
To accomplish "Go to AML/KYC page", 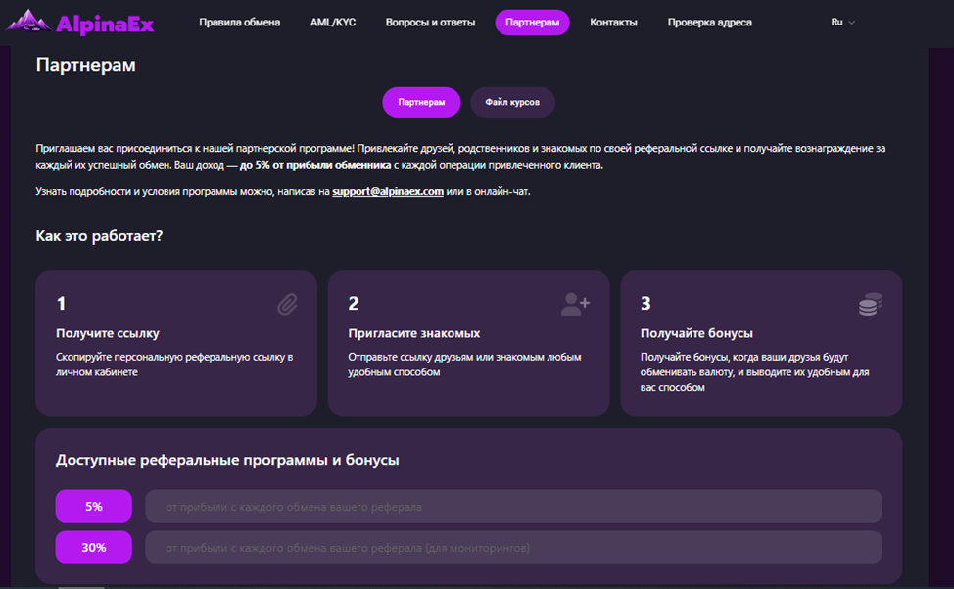I will (x=333, y=22).
